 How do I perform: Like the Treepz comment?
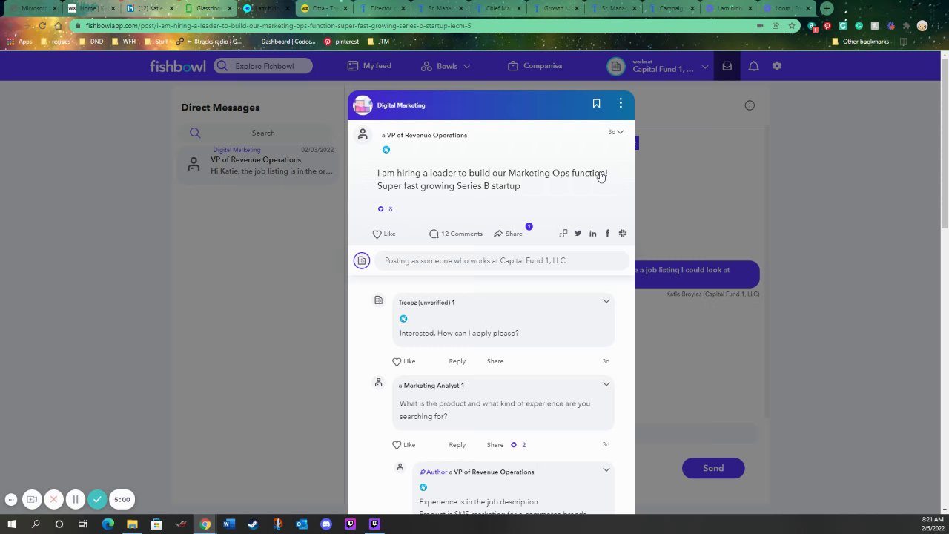(403, 361)
